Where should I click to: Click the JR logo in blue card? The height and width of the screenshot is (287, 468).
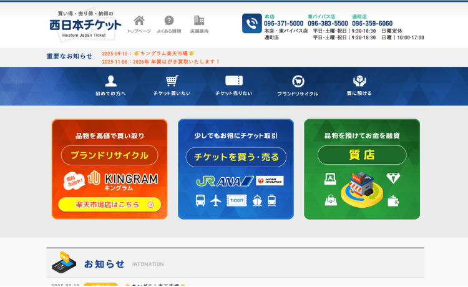[x=206, y=181]
